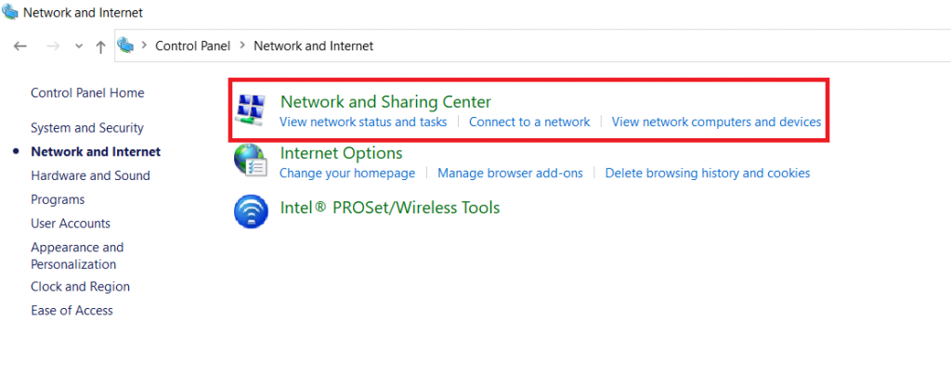
Task: Click the address bar network icon
Action: (x=125, y=45)
